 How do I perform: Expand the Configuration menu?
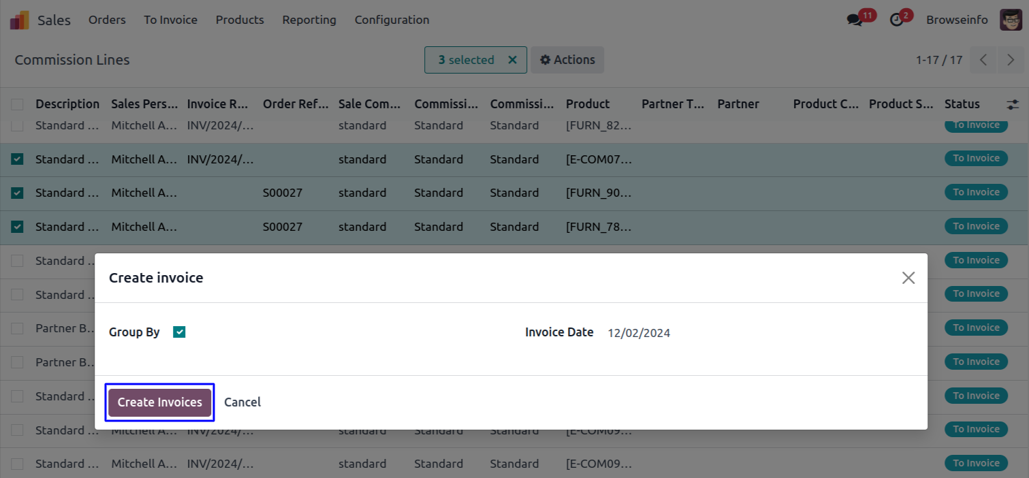pyautogui.click(x=392, y=20)
